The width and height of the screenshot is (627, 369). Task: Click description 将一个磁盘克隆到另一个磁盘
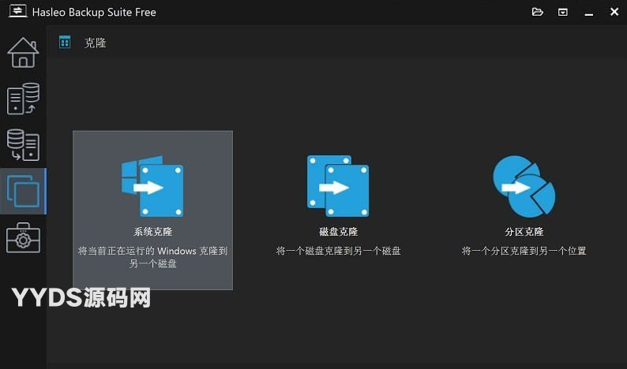338,251
